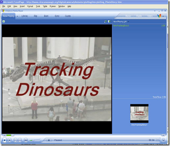The height and width of the screenshot is (146, 170).
Task: Switch to the Rip tab
Action: pyautogui.click(x=35, y=16)
